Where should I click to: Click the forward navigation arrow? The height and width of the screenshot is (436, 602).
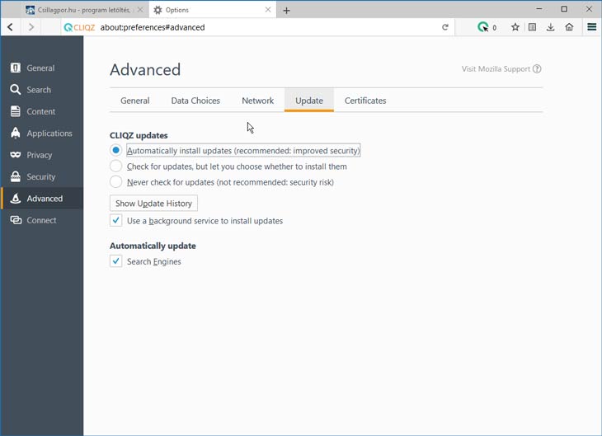[31, 27]
